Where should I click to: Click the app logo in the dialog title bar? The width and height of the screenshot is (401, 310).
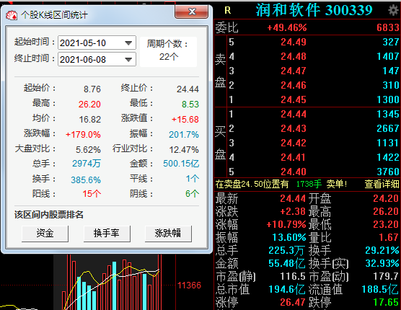point(12,15)
